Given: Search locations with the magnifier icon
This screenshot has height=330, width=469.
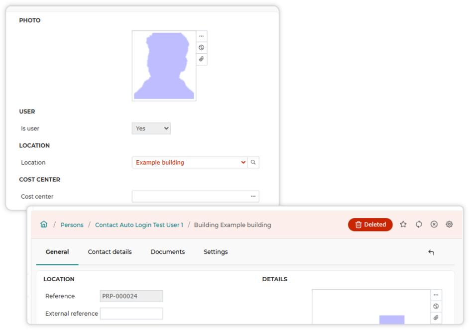Looking at the screenshot, I should [253, 162].
